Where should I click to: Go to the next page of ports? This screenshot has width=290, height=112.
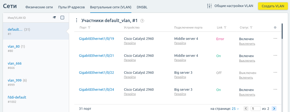(x=274, y=108)
